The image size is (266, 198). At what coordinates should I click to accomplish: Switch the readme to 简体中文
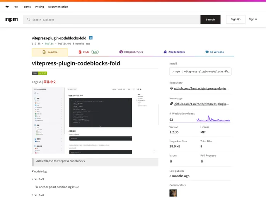(50, 82)
